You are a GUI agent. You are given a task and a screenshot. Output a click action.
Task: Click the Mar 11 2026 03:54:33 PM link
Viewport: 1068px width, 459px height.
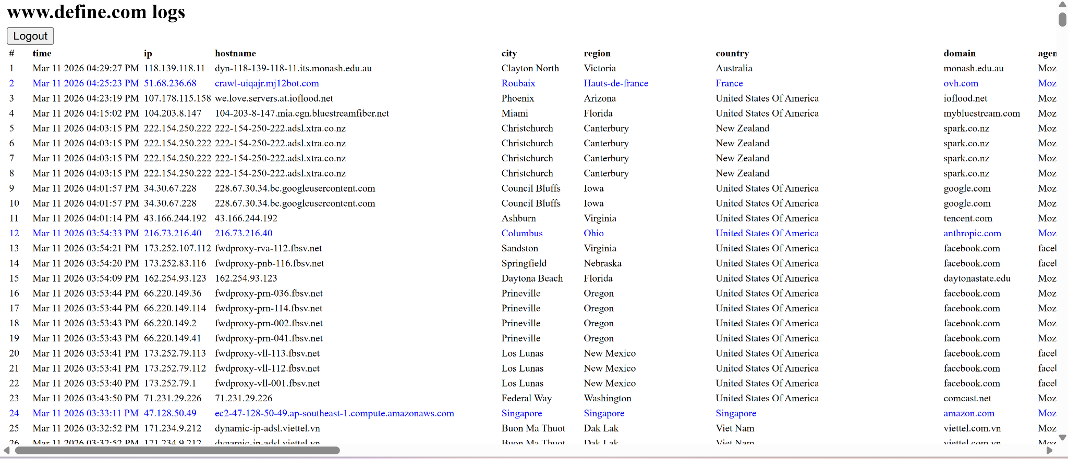coord(86,233)
